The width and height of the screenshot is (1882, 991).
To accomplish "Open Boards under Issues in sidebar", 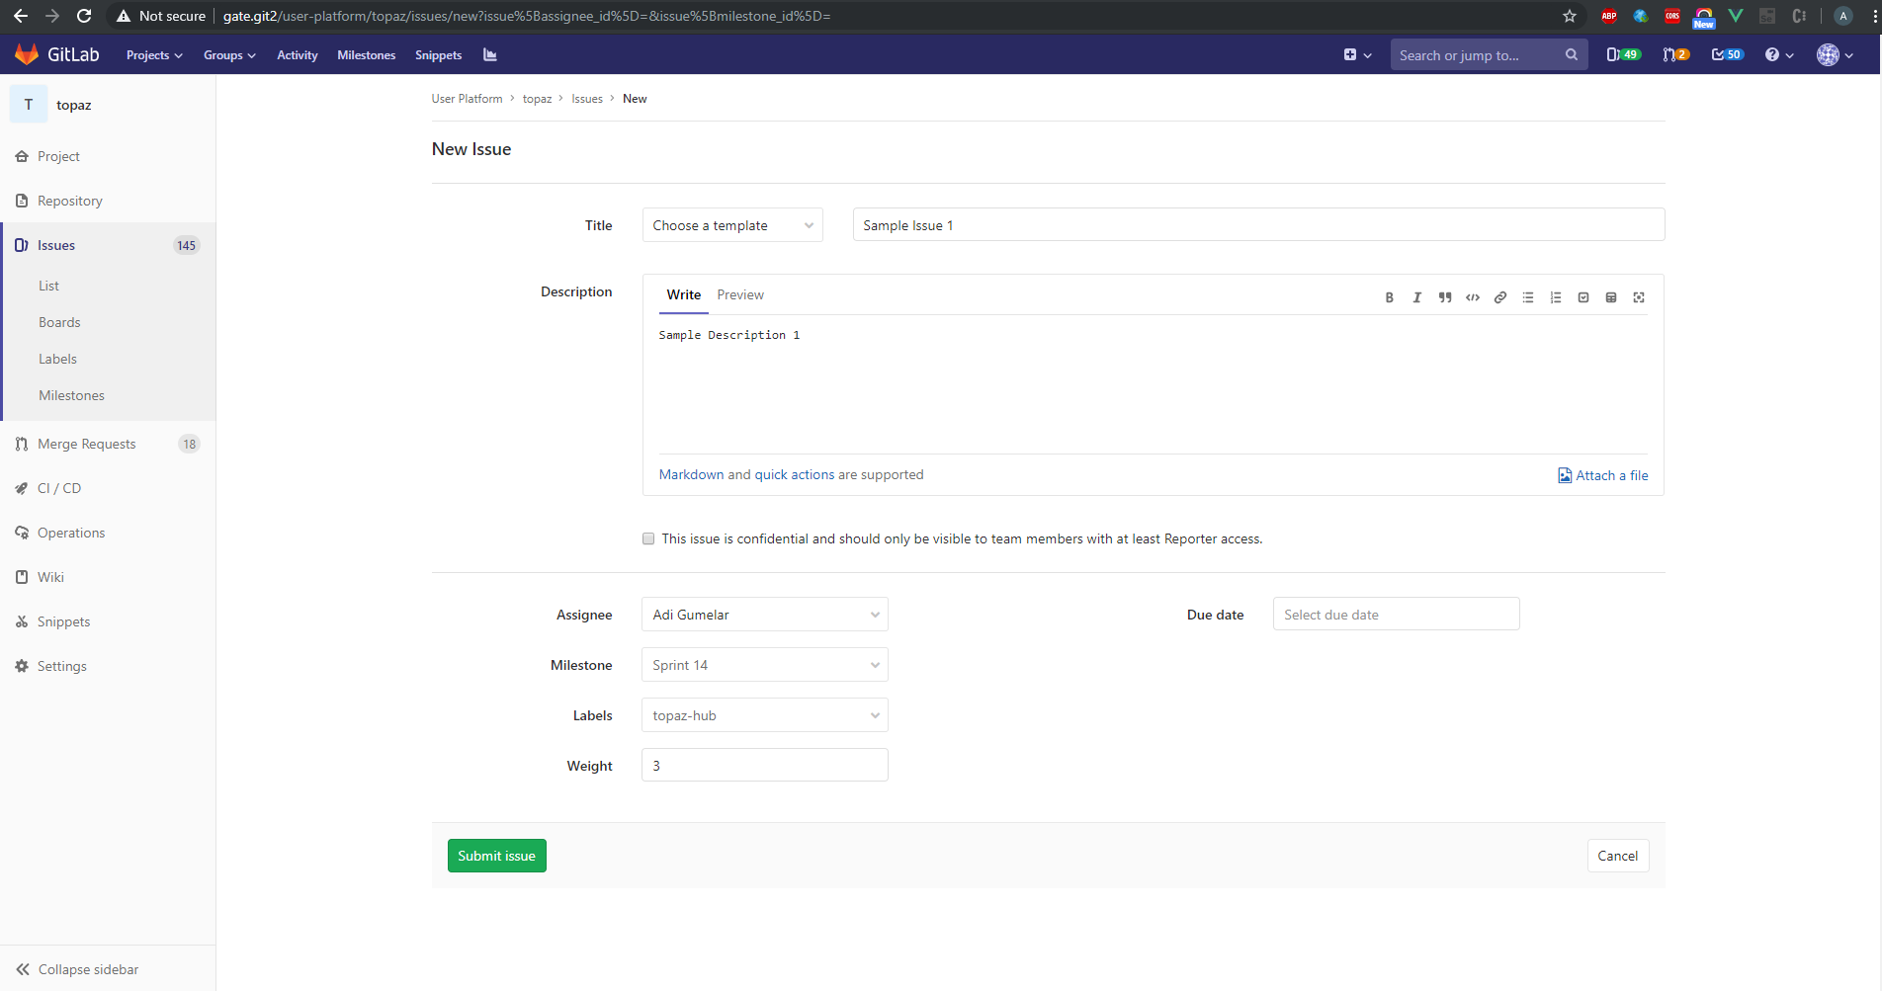I will click(59, 322).
